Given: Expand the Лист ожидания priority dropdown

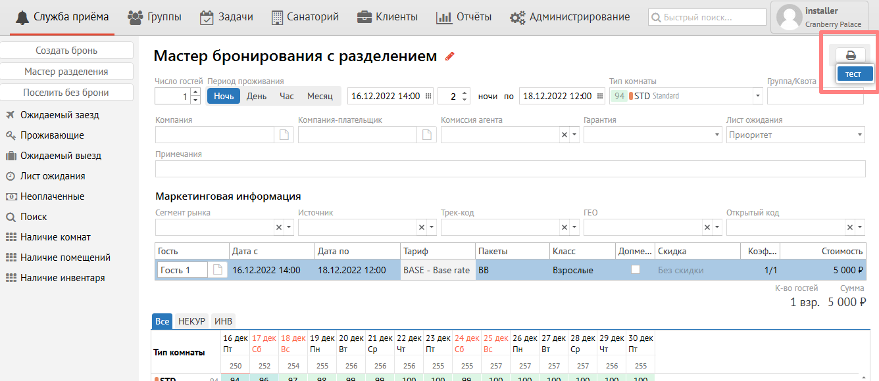Looking at the screenshot, I should (x=860, y=135).
